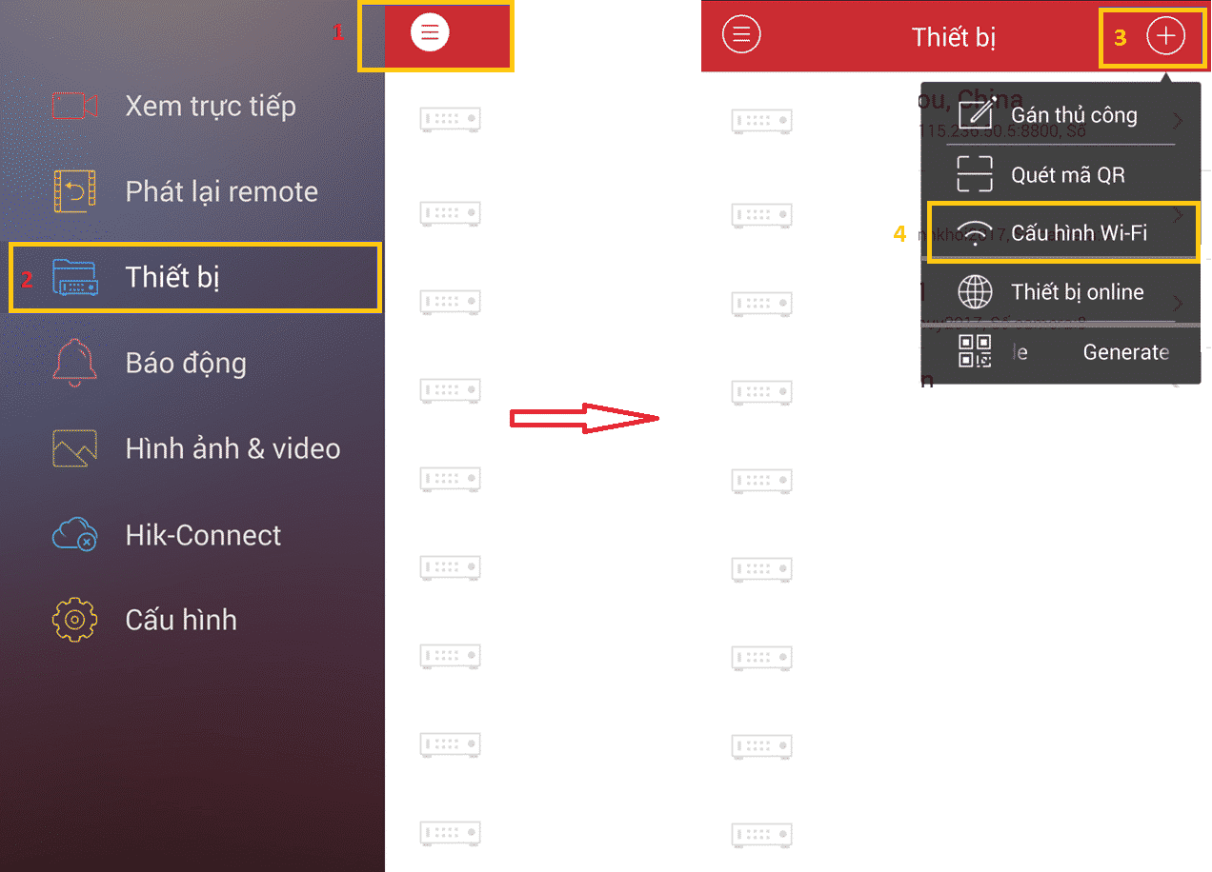This screenshot has width=1212, height=872.
Task: Tap the Phát lại remote film icon
Action: [75, 191]
